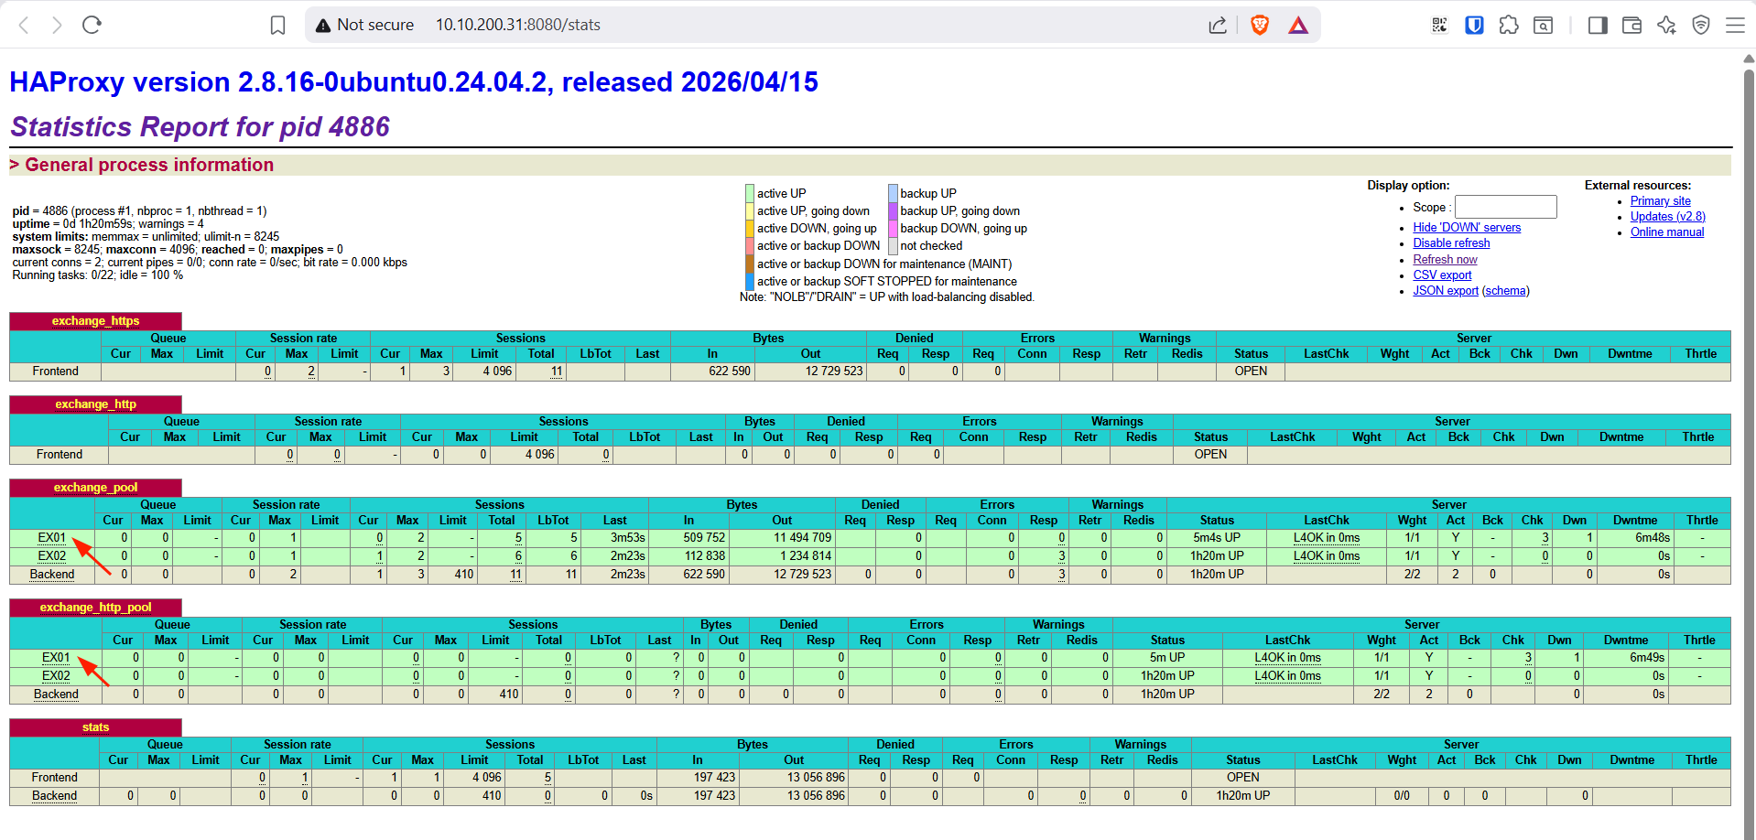The image size is (1756, 840).
Task: Go forward in browser history
Action: (x=57, y=25)
